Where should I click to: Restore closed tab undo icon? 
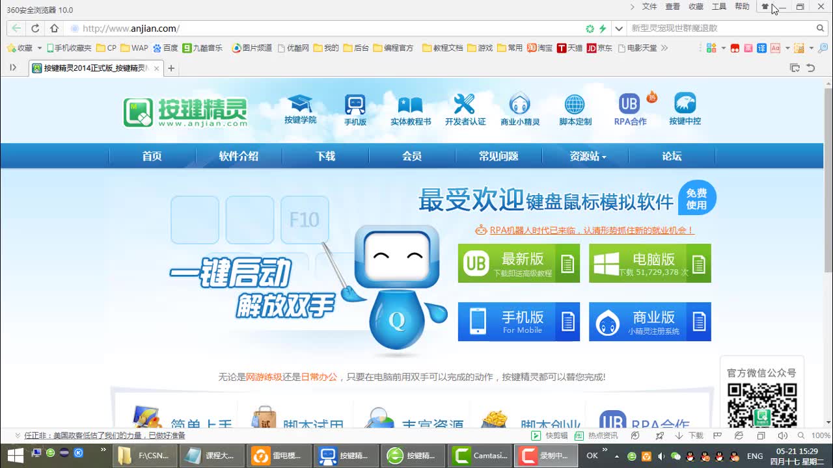(811, 68)
